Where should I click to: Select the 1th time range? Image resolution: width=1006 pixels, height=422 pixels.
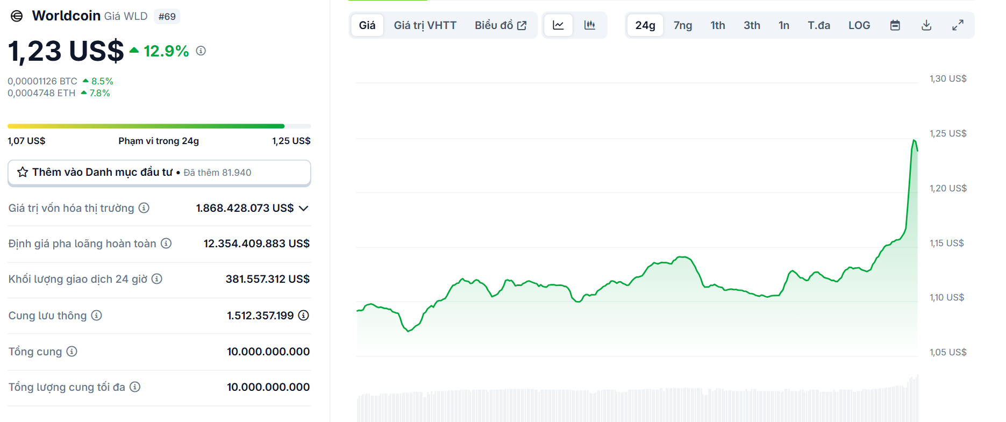pyautogui.click(x=718, y=25)
